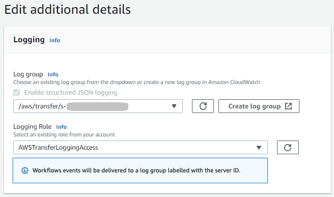The width and height of the screenshot is (334, 197).
Task: Click the 'Edit additional details' page heading
Action: coord(68,10)
